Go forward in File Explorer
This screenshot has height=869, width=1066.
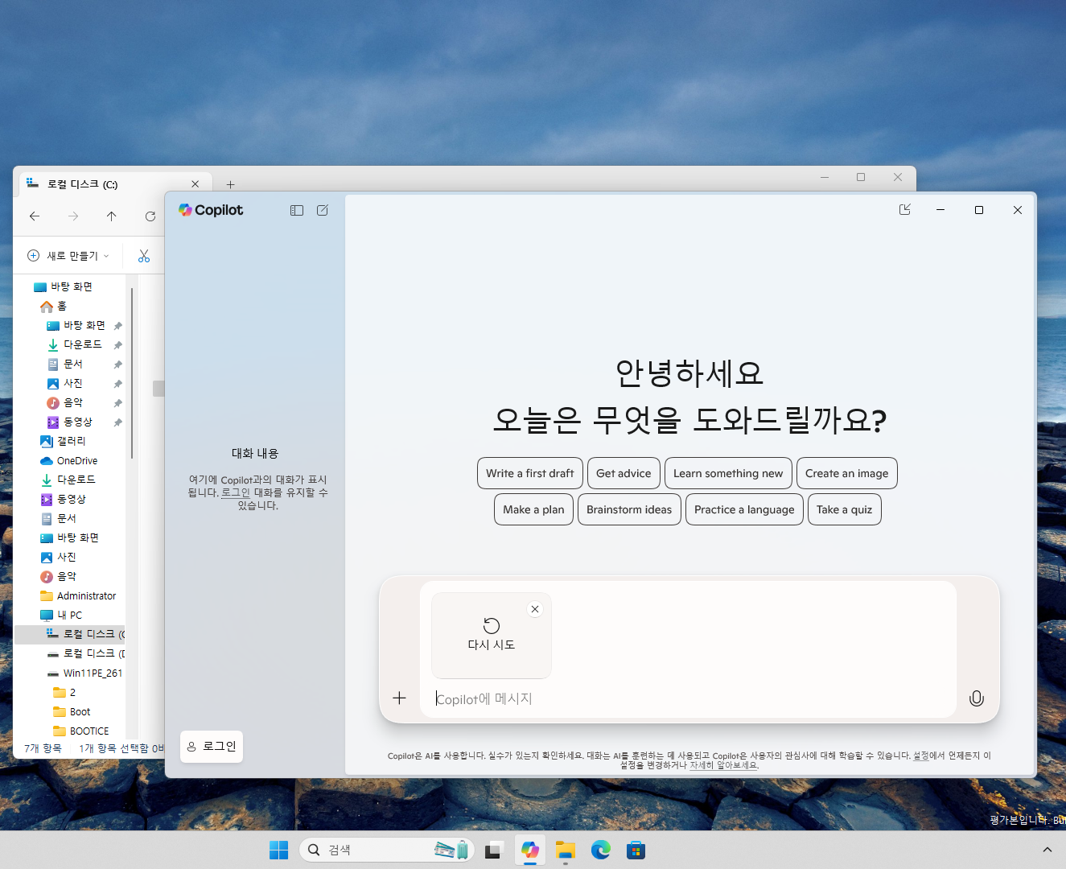coord(73,216)
